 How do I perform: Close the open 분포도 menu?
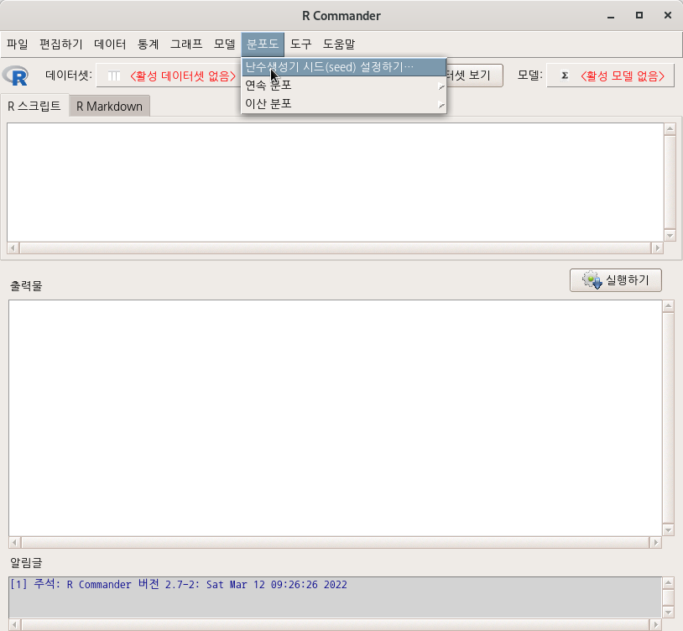263,44
